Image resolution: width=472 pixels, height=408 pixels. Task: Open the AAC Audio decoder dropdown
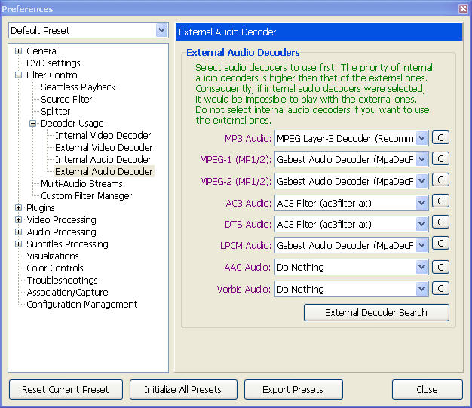coord(421,267)
